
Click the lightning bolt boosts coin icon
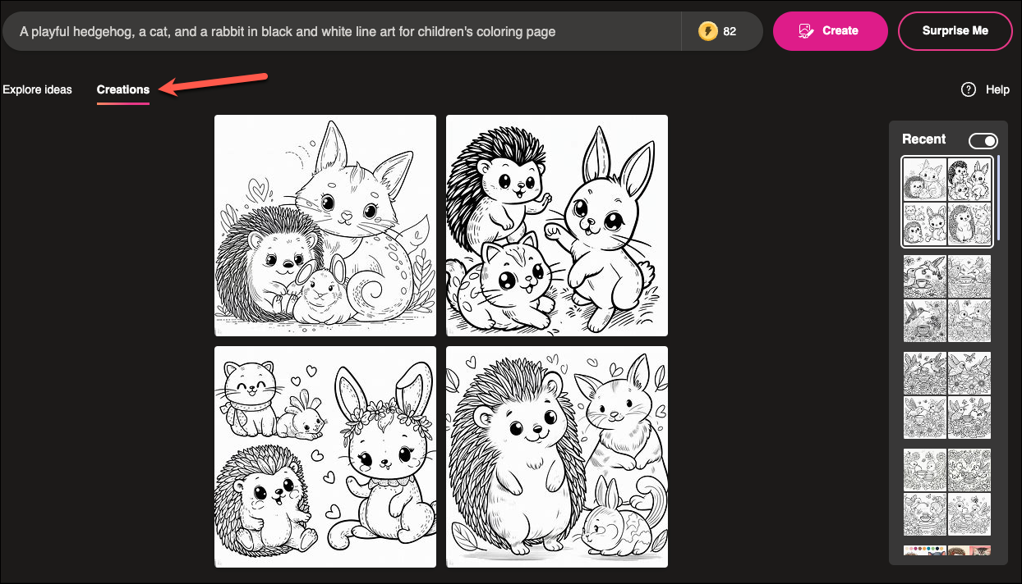[x=707, y=31]
